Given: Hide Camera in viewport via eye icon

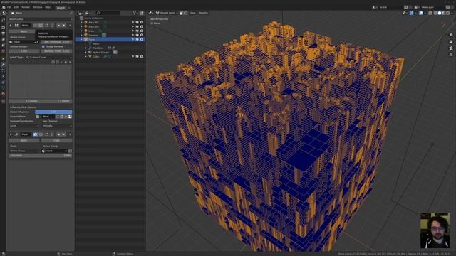Looking at the screenshot, I should (138, 35).
